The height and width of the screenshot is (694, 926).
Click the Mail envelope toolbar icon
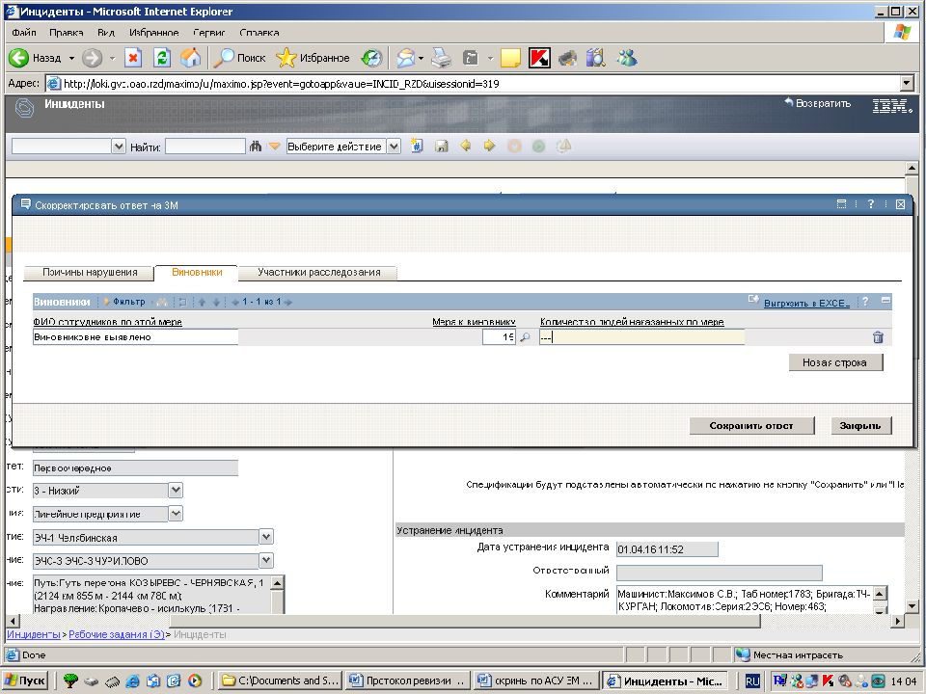[x=406, y=58]
